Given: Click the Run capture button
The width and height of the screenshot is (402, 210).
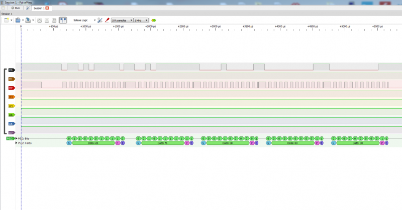Looking at the screenshot, I should click(x=15, y=8).
